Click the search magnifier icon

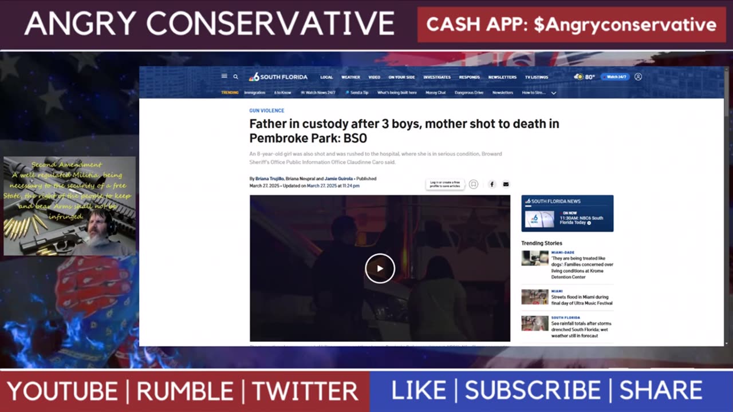pyautogui.click(x=235, y=76)
